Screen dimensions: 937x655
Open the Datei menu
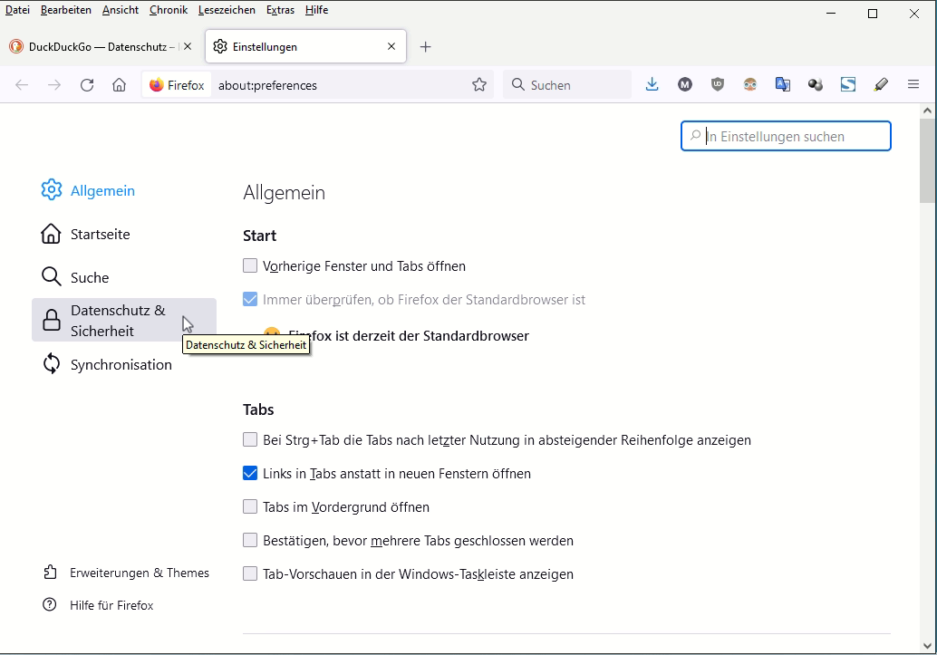pyautogui.click(x=17, y=10)
